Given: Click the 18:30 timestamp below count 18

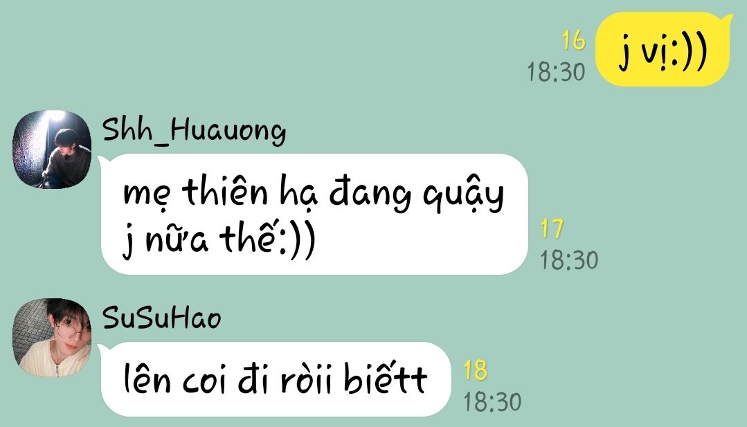Looking at the screenshot, I should pos(492,402).
